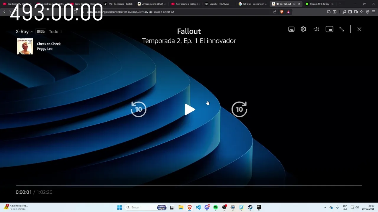This screenshot has height=212, width=378.
Task: Play the Fallout episode
Action: (190, 110)
